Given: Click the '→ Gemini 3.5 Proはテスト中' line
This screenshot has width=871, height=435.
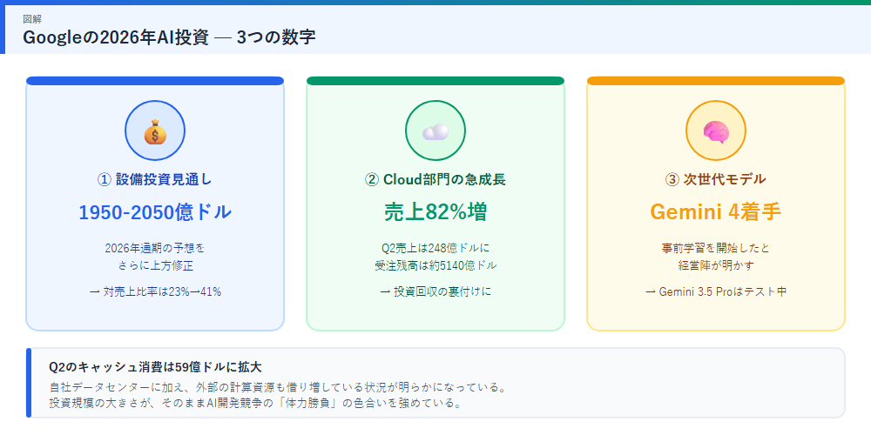Looking at the screenshot, I should 716,291.
